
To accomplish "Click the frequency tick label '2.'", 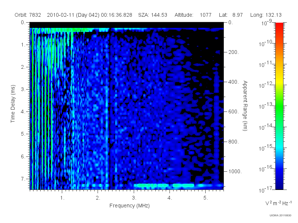I will pyautogui.click(x=98, y=198).
